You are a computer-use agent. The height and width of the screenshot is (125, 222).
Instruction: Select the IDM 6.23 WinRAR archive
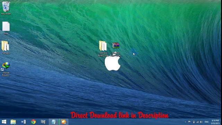pos(116,49)
